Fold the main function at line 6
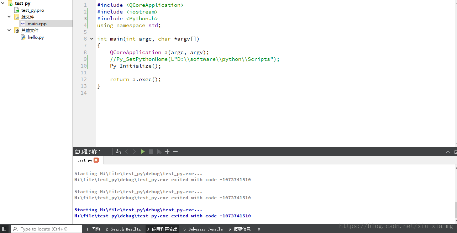Screen dimensions: 457x233 tap(91, 39)
